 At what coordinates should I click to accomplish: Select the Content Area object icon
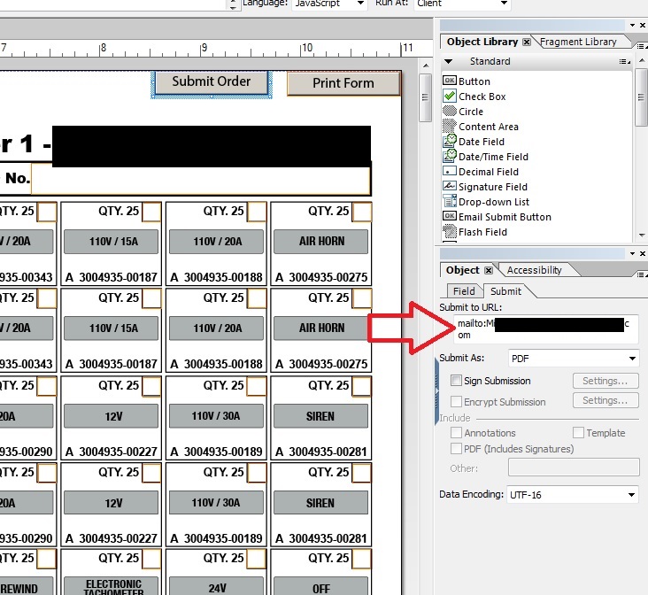[449, 126]
